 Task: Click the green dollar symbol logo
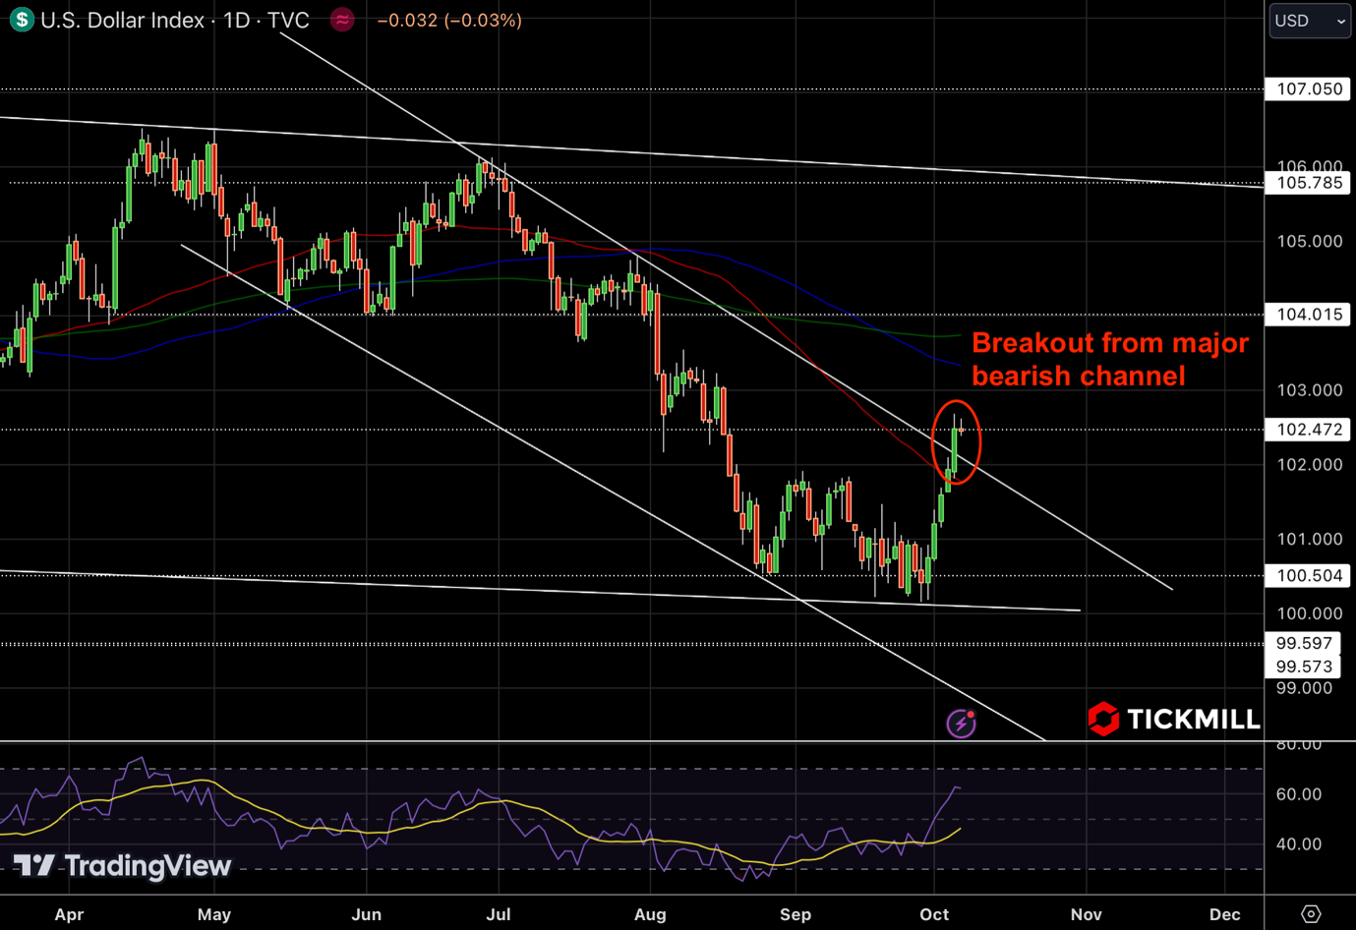[22, 20]
